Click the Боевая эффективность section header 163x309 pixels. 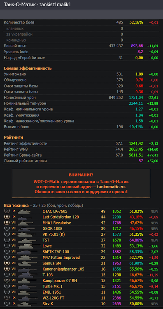coord(28,68)
